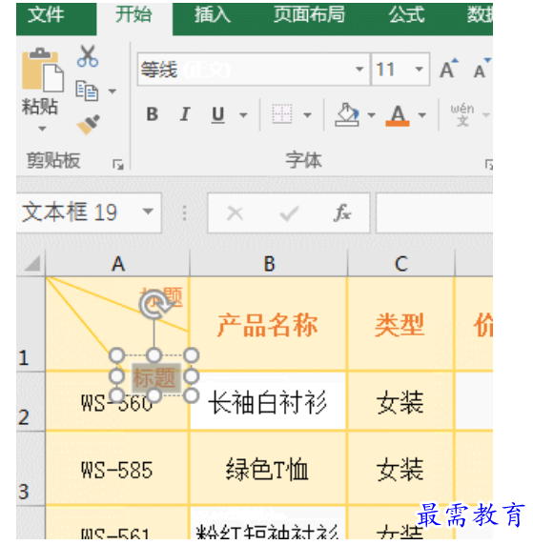The width and height of the screenshot is (533, 545).
Task: Click the insert function fx icon
Action: 342,212
